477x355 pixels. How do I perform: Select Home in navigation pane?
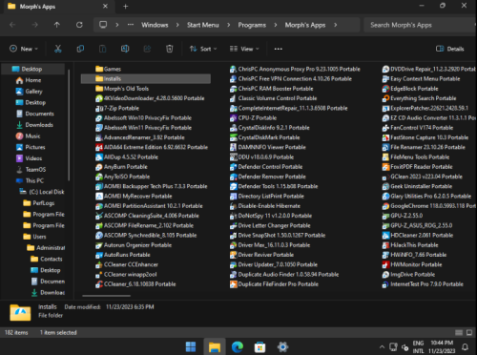point(29,80)
